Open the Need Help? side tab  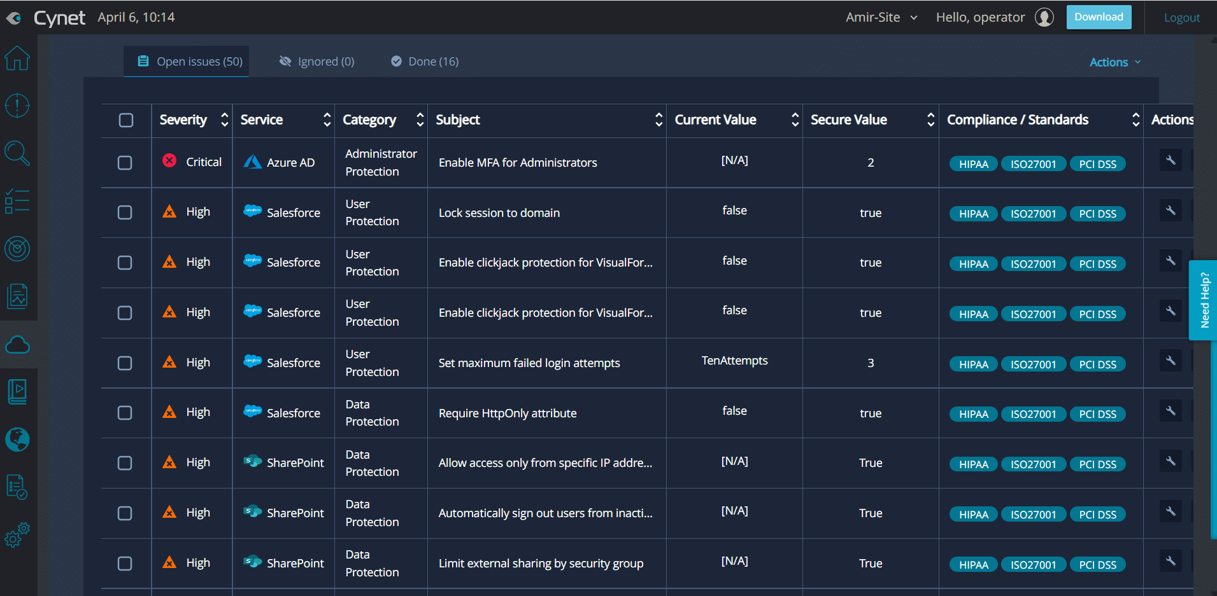[1203, 300]
